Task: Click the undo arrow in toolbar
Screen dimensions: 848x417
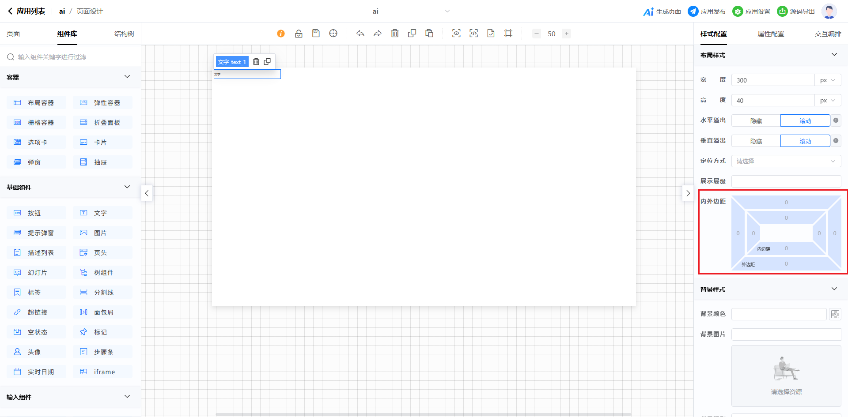Action: 360,34
